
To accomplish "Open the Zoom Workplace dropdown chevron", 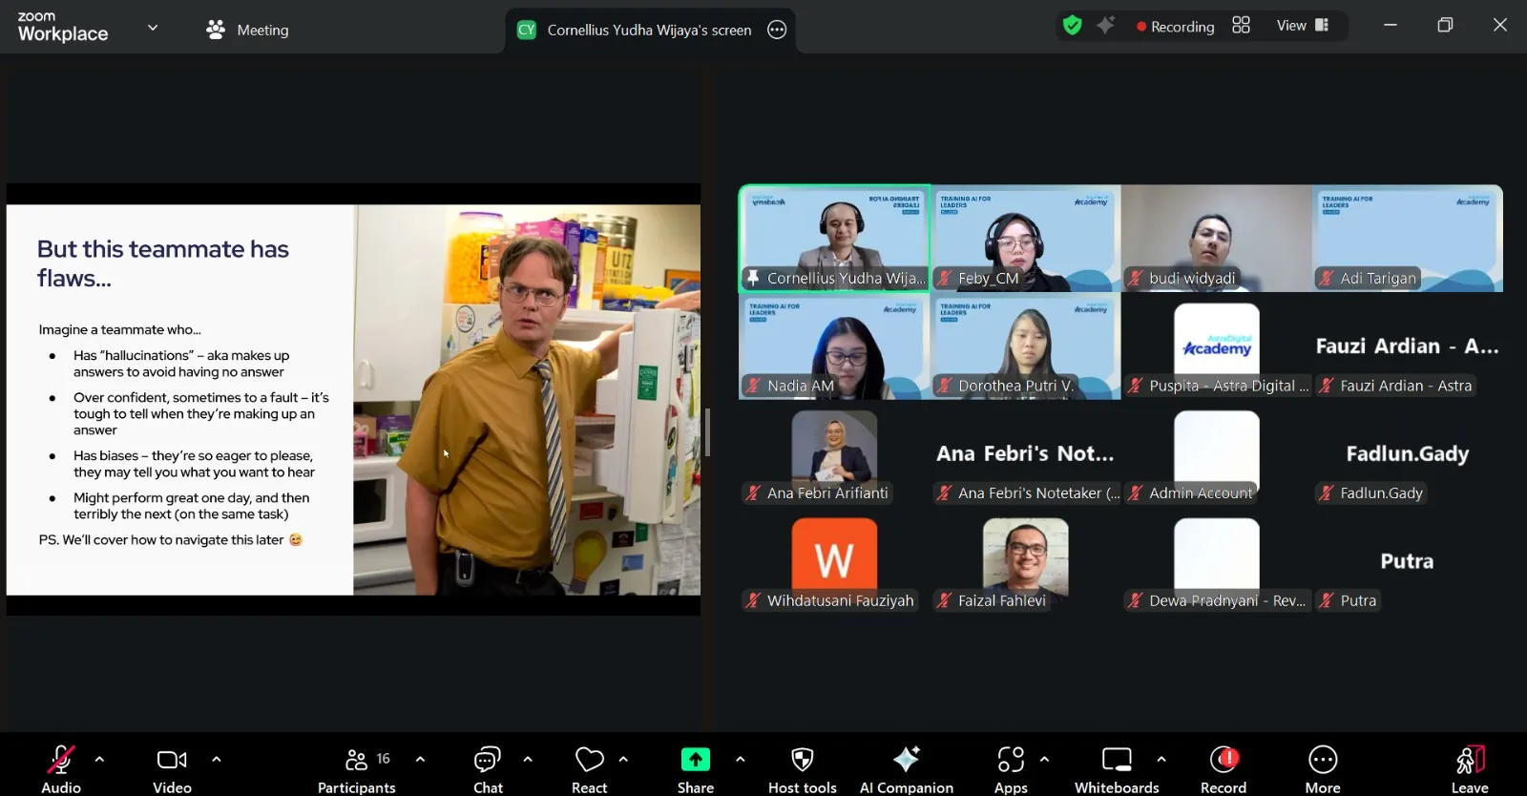I will (x=153, y=28).
